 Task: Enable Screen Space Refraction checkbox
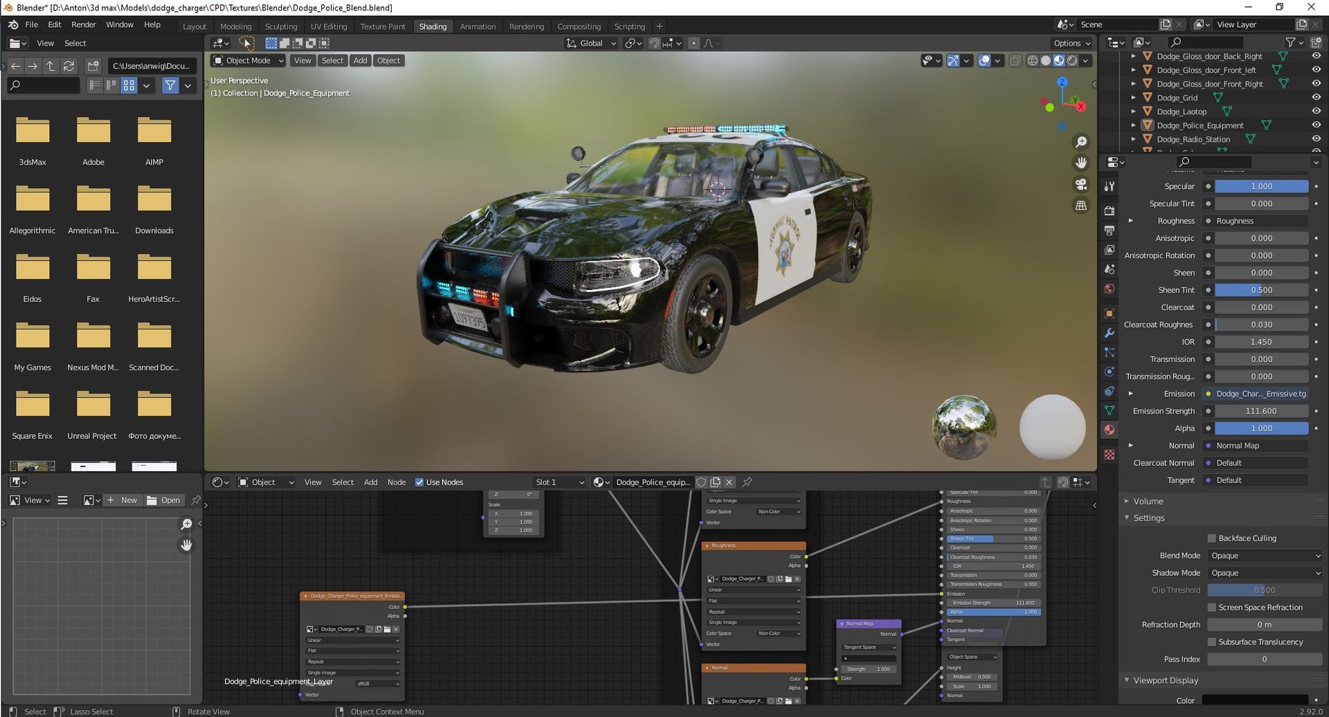click(1212, 608)
